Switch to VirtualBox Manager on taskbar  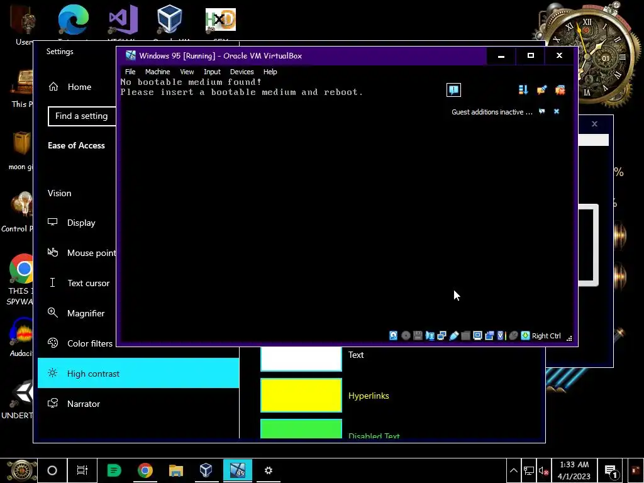click(206, 470)
